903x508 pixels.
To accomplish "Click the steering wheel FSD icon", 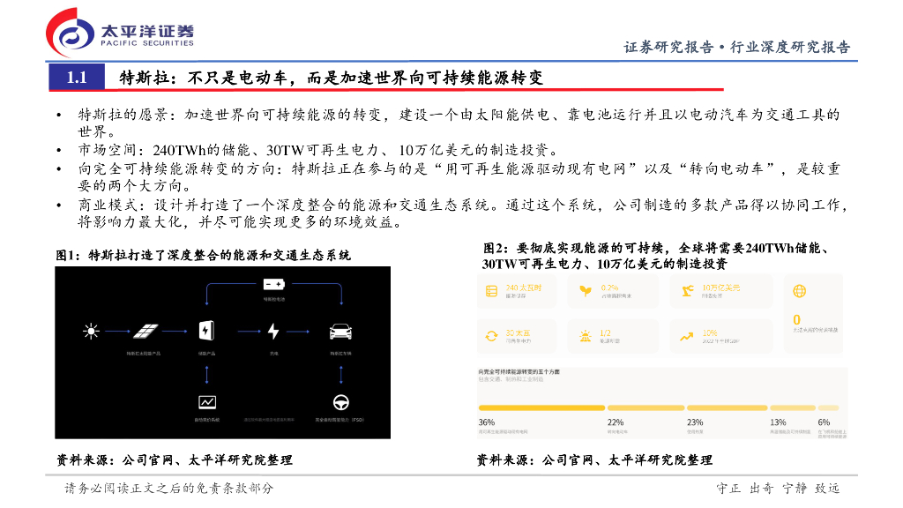I will pos(341,402).
